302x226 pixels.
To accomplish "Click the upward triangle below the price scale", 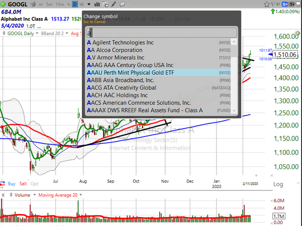I will click(256, 175).
